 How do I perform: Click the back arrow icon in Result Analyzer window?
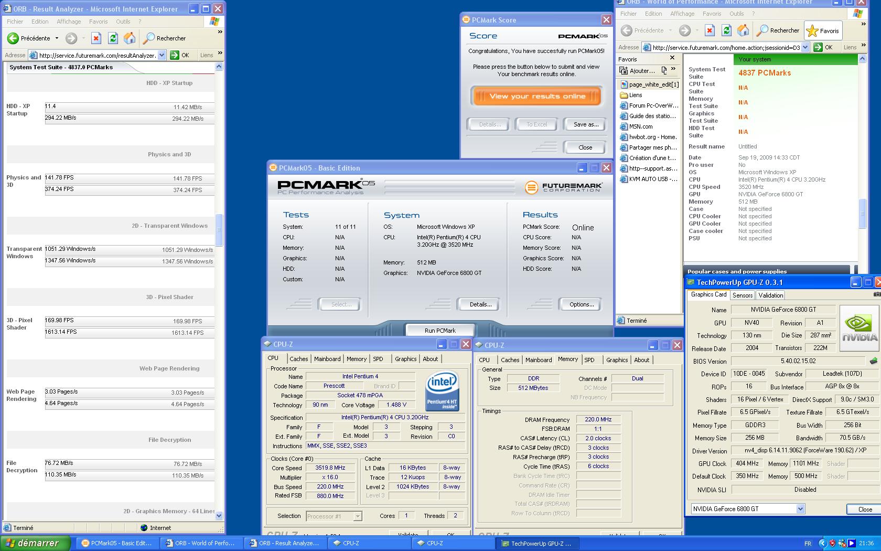pyautogui.click(x=13, y=38)
